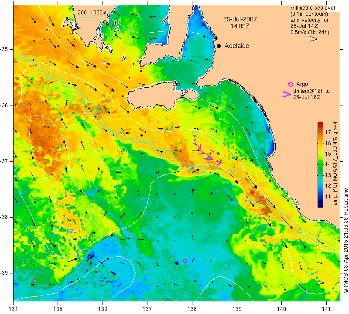Viewport: 349px width, 314px height.
Task: Click the Adelaide city label
Action: coord(236,46)
